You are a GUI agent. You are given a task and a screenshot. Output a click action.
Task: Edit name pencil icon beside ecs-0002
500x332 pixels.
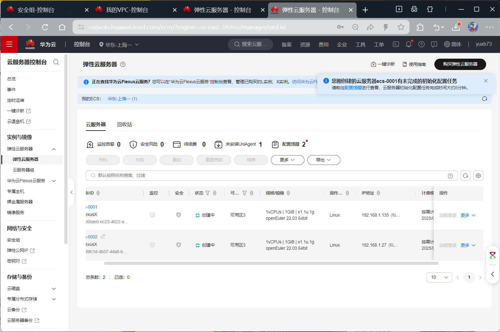[103, 236]
